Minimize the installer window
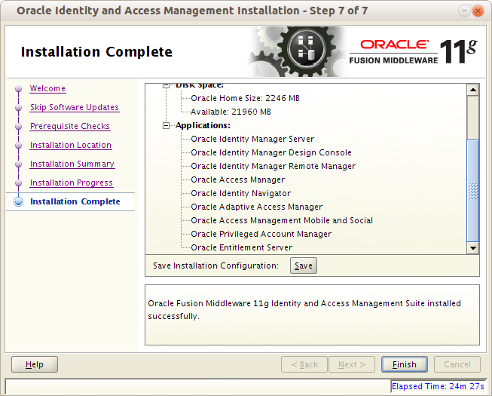492x396 pixels. pos(464,11)
